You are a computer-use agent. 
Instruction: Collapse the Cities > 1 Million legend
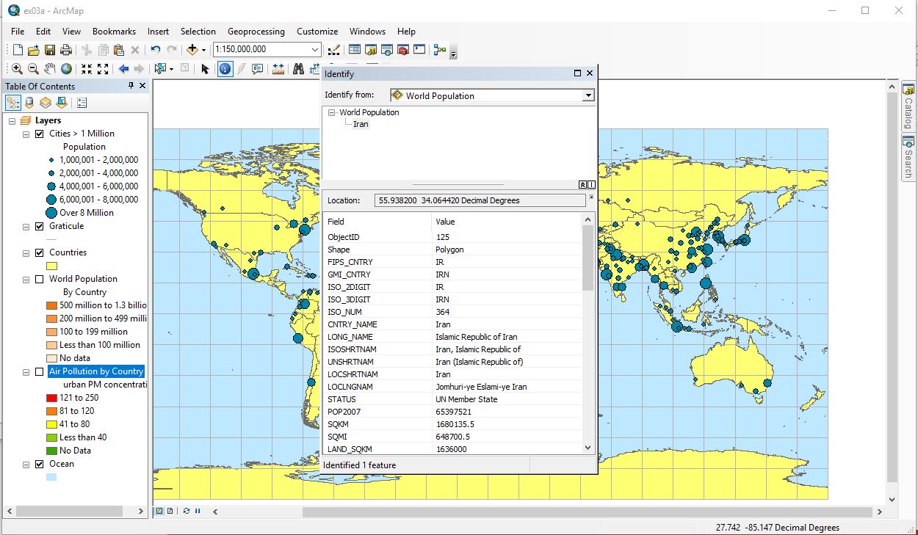pyautogui.click(x=26, y=134)
